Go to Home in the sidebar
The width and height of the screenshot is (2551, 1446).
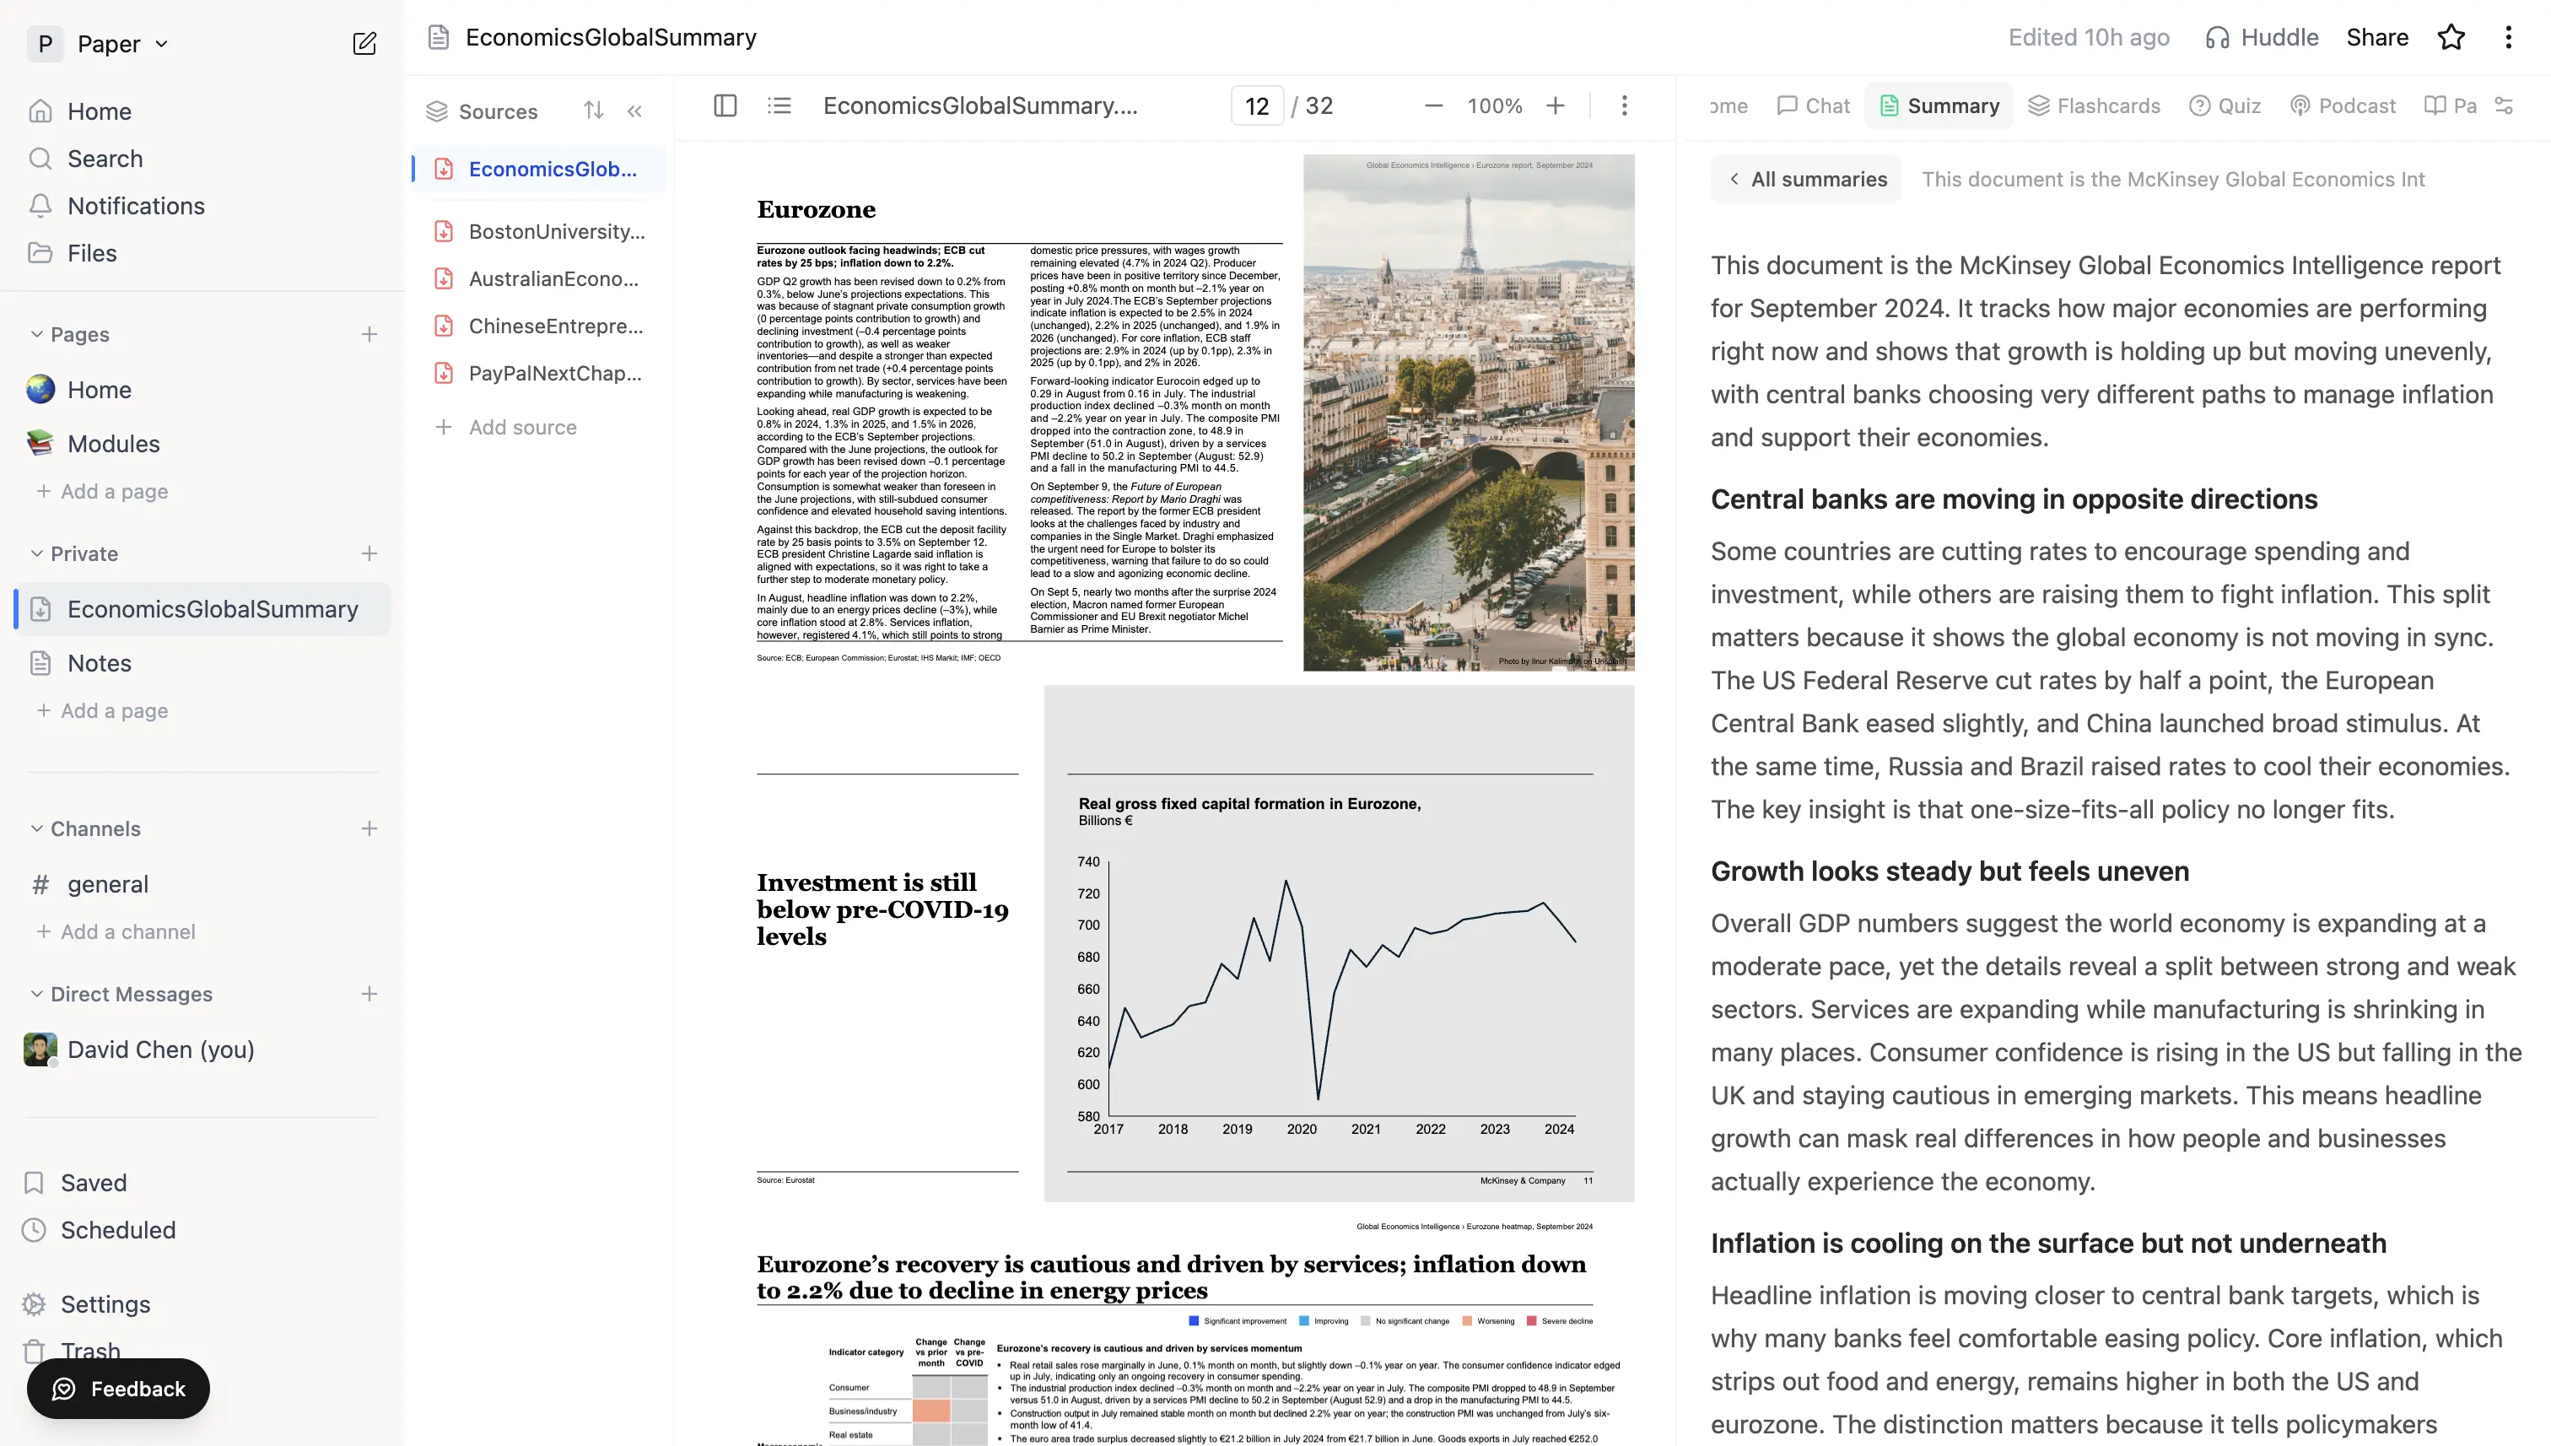99,111
